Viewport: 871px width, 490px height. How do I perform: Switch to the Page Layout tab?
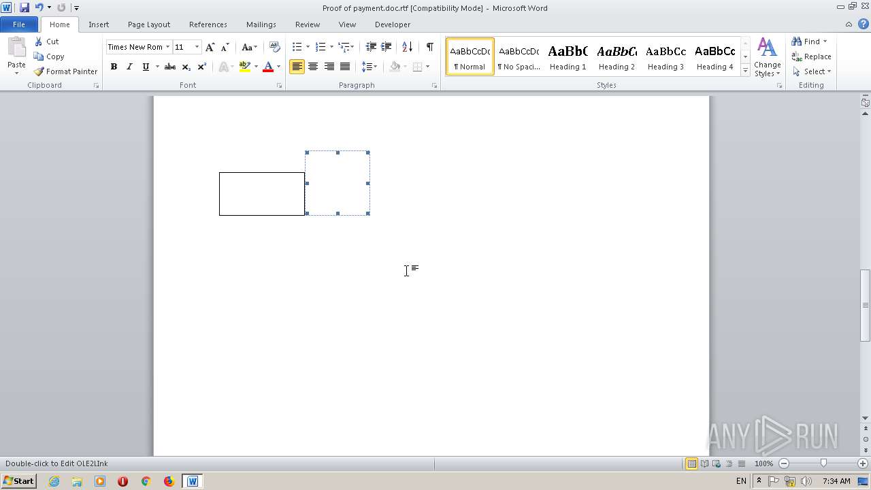(149, 24)
